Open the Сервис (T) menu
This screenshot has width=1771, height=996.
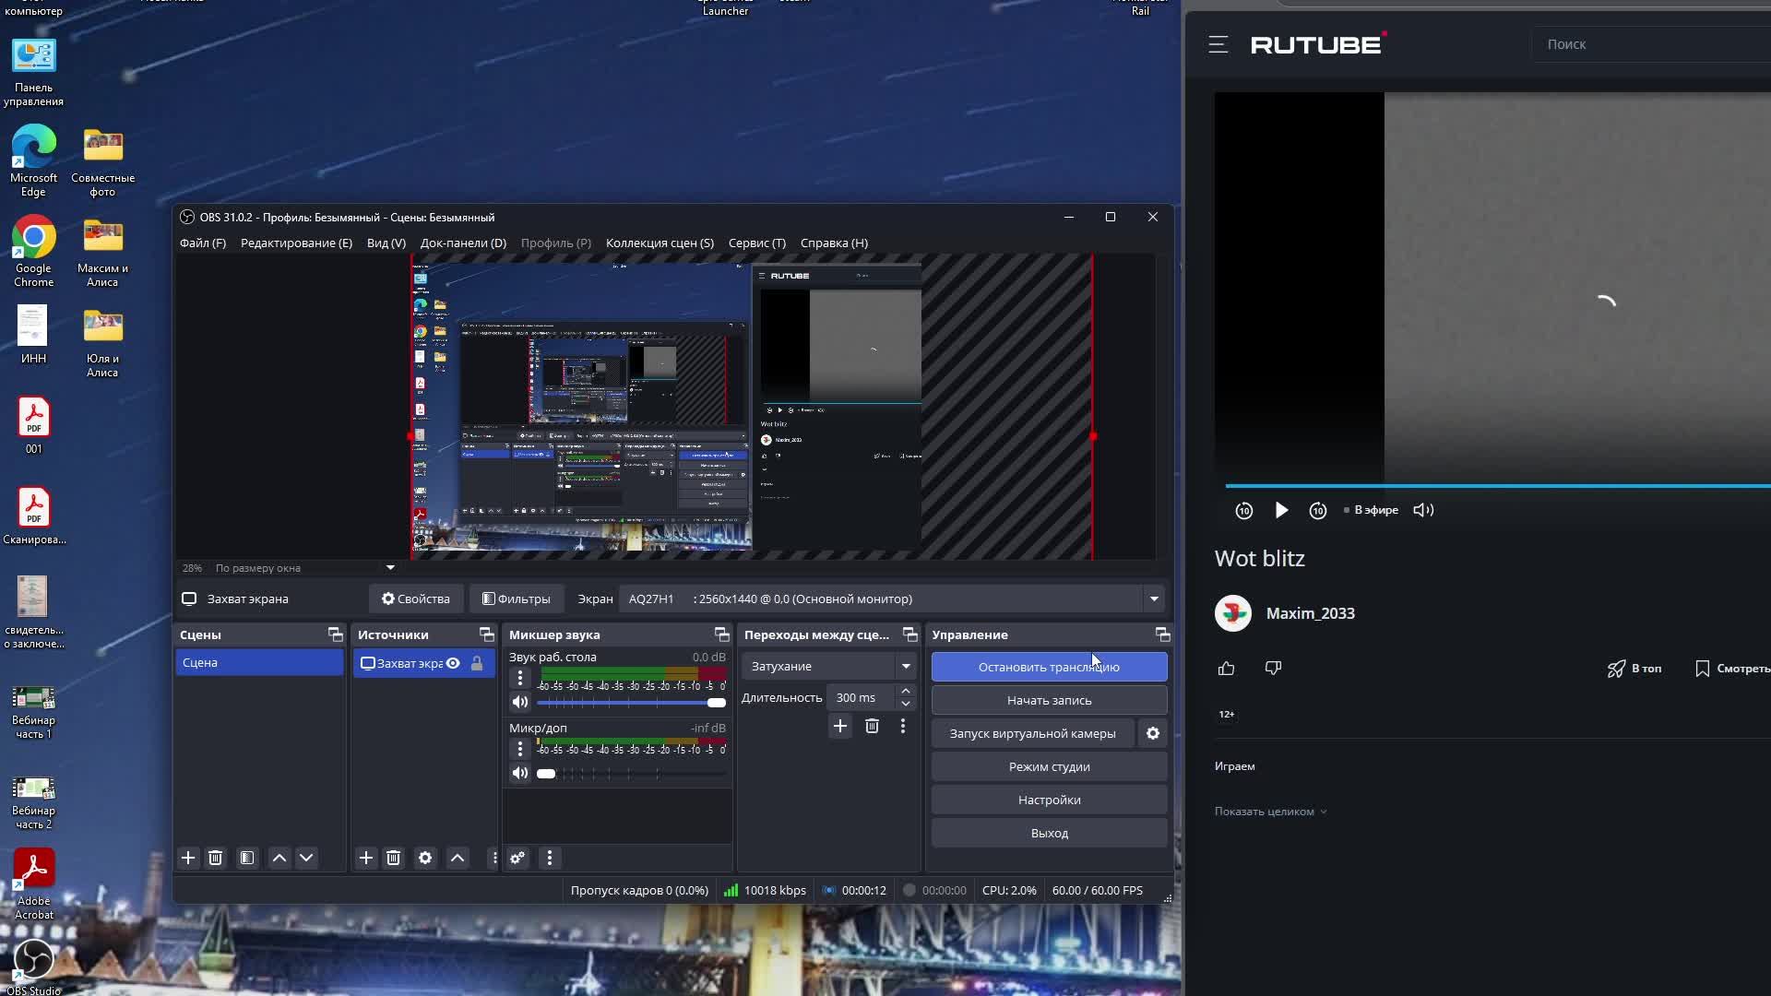(756, 243)
